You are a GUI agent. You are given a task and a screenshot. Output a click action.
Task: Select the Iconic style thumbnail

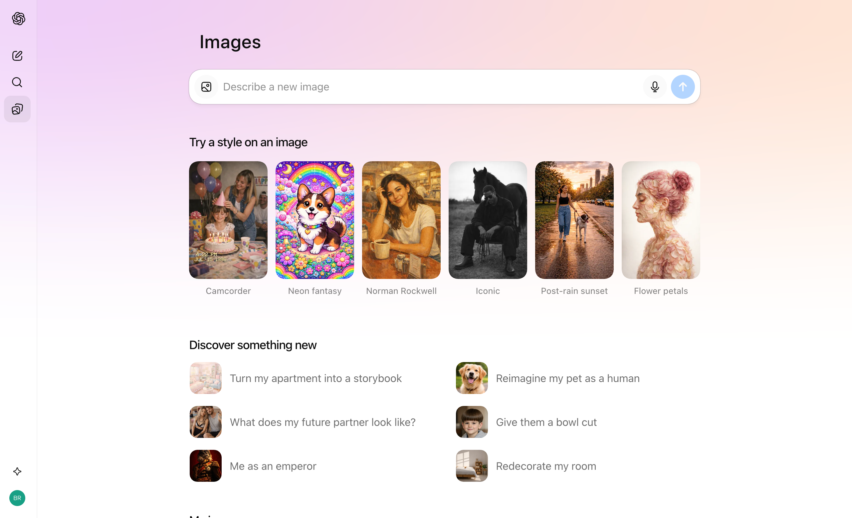[488, 220]
